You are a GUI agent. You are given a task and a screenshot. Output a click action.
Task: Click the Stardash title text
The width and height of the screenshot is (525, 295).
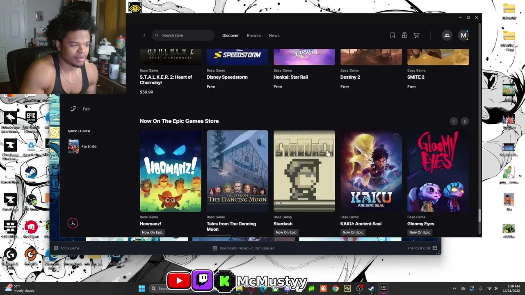pyautogui.click(x=283, y=224)
